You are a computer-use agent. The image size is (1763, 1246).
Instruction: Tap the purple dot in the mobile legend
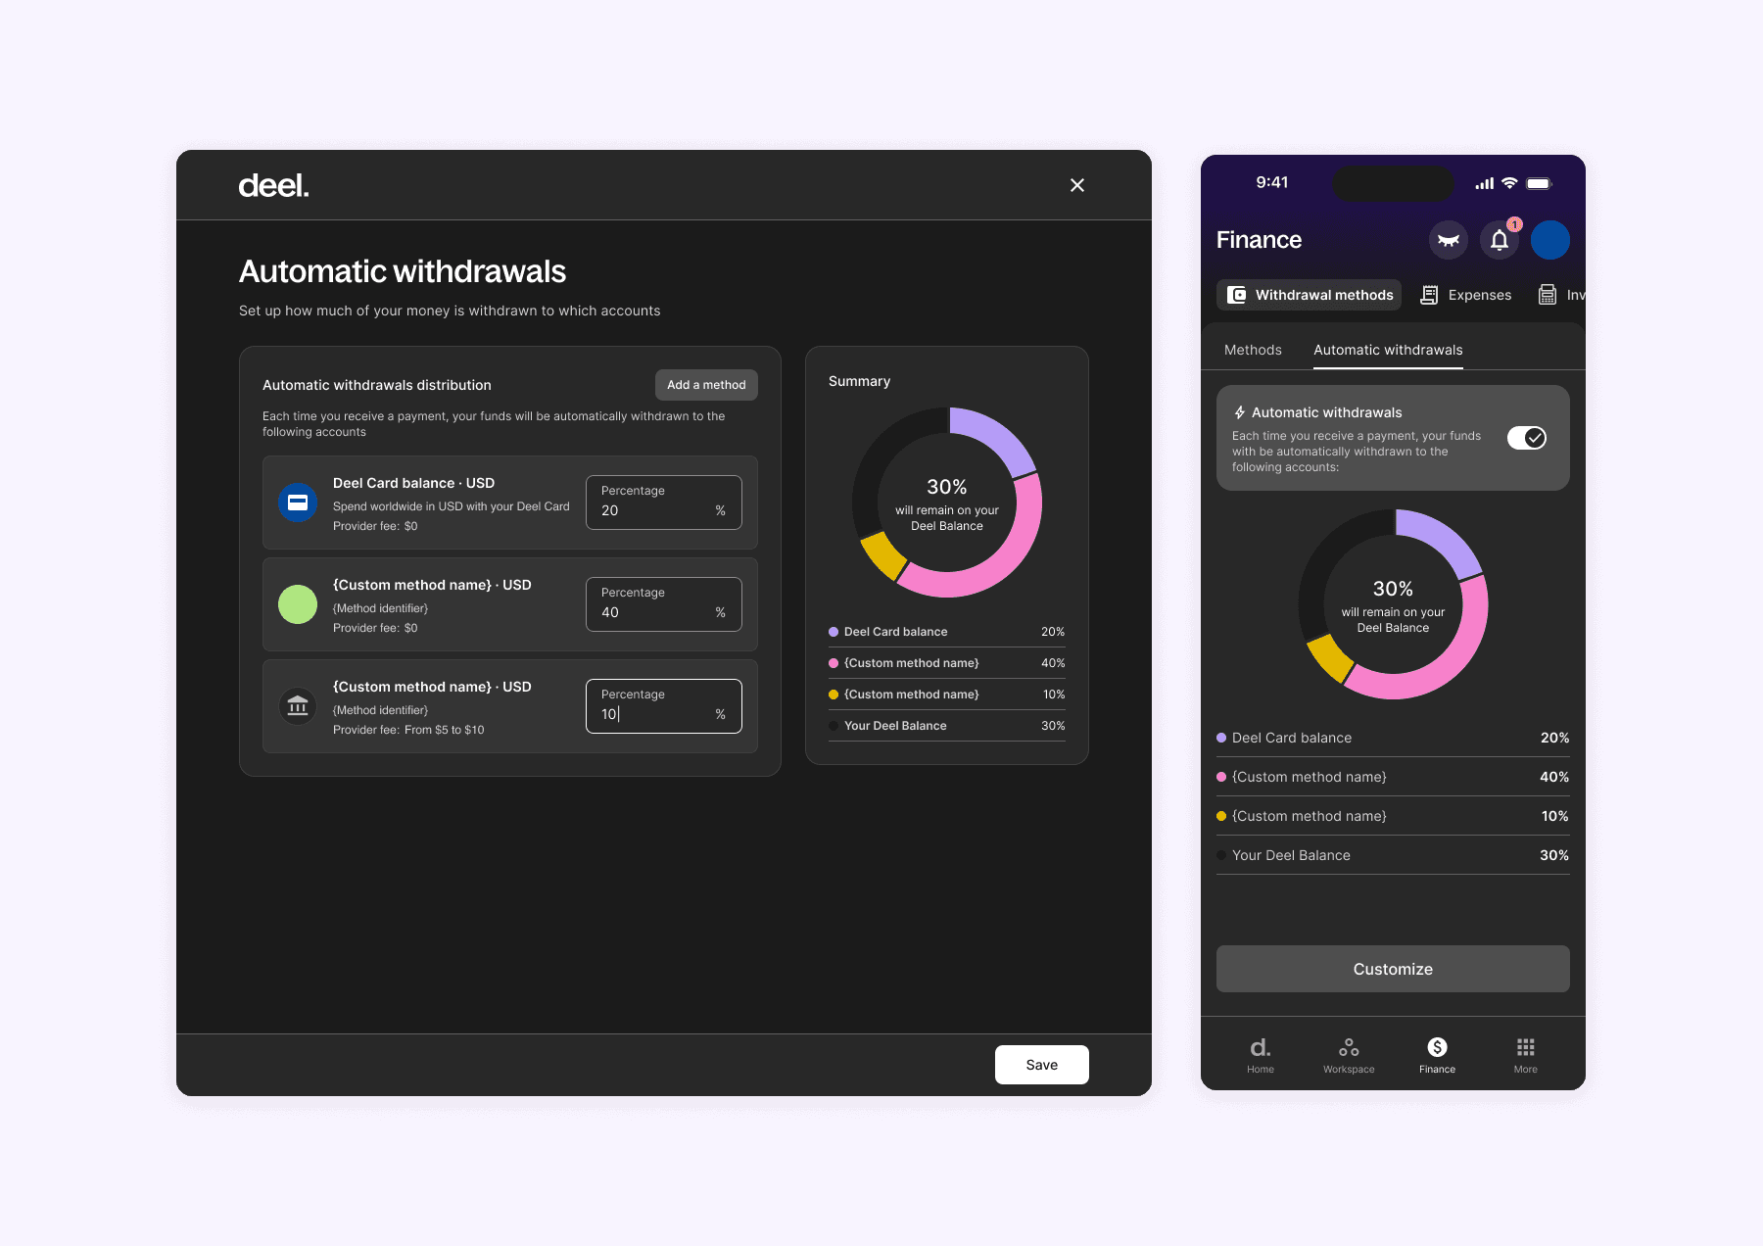point(1221,738)
